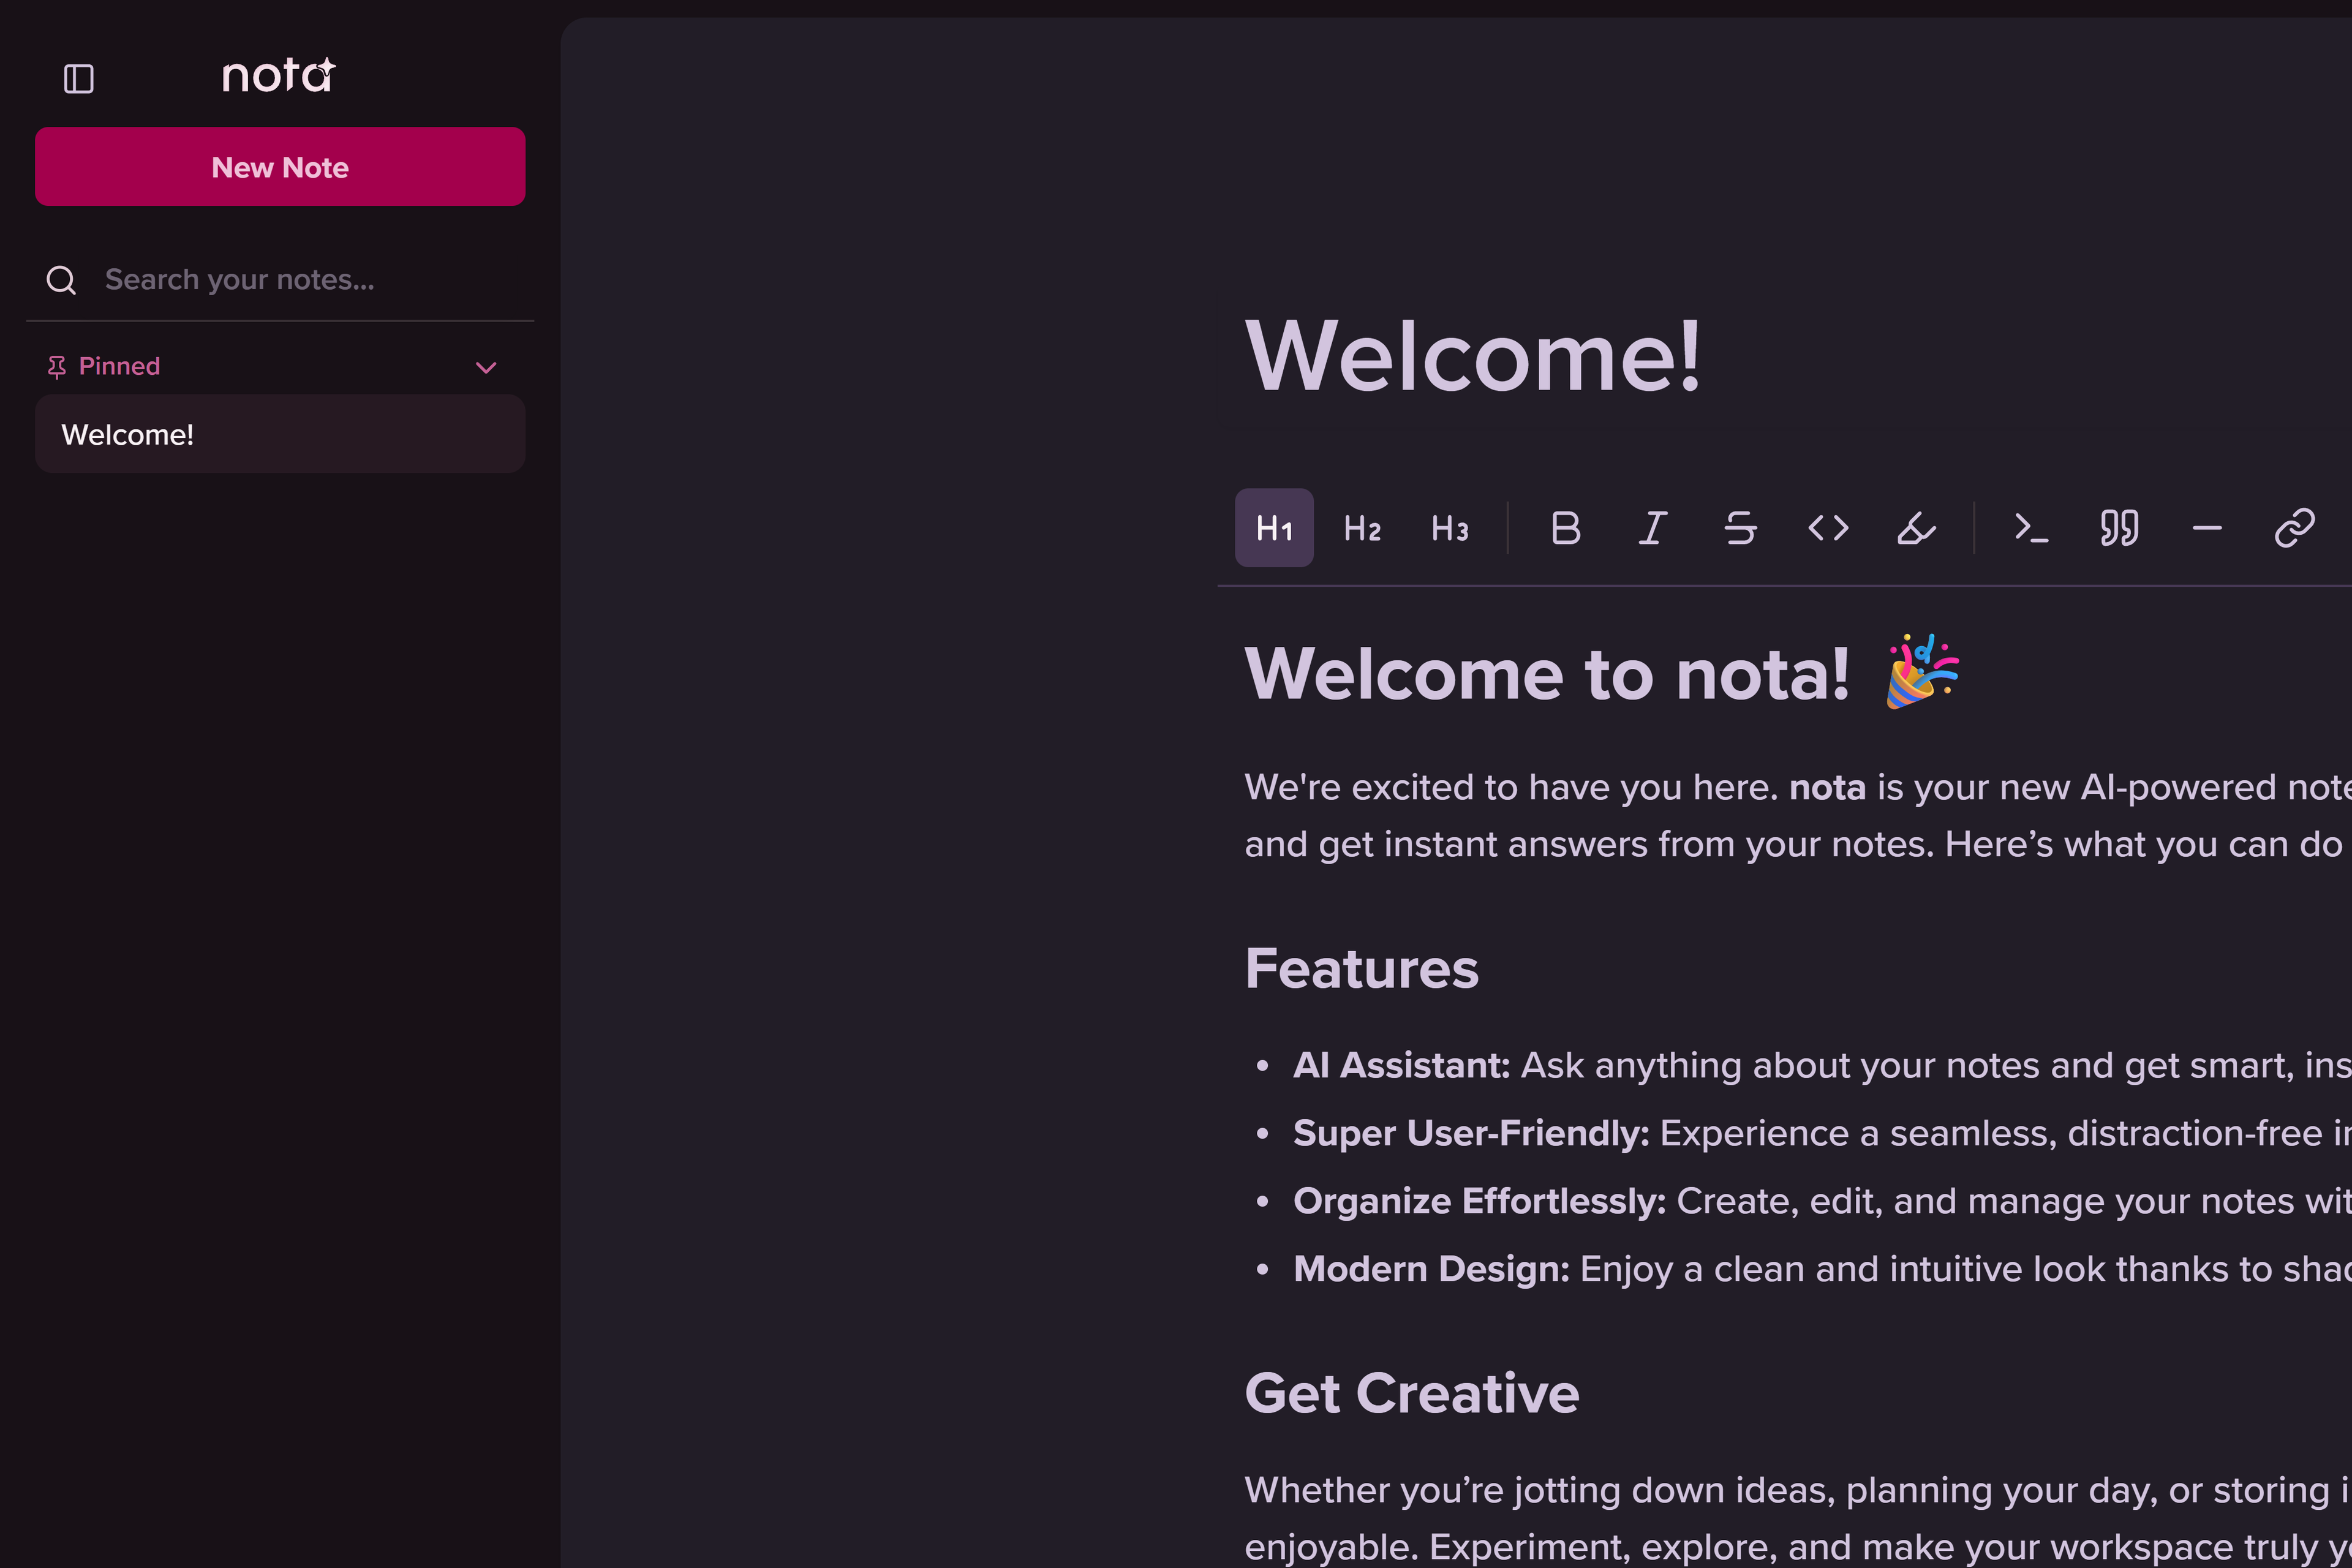Apply strikethrough formatting
This screenshot has height=1568, width=2352.
tap(1741, 528)
